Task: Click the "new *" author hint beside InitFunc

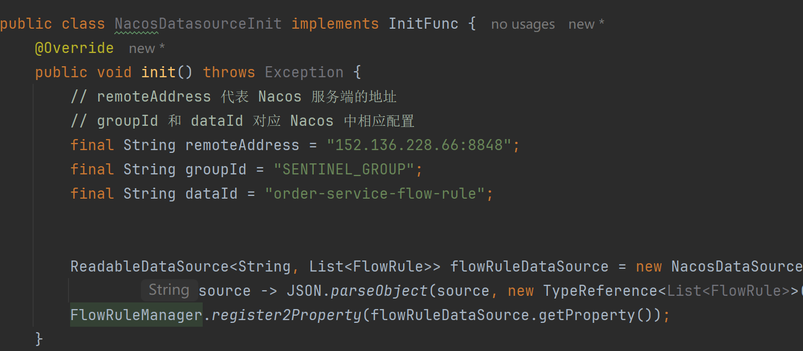Action: (x=587, y=24)
